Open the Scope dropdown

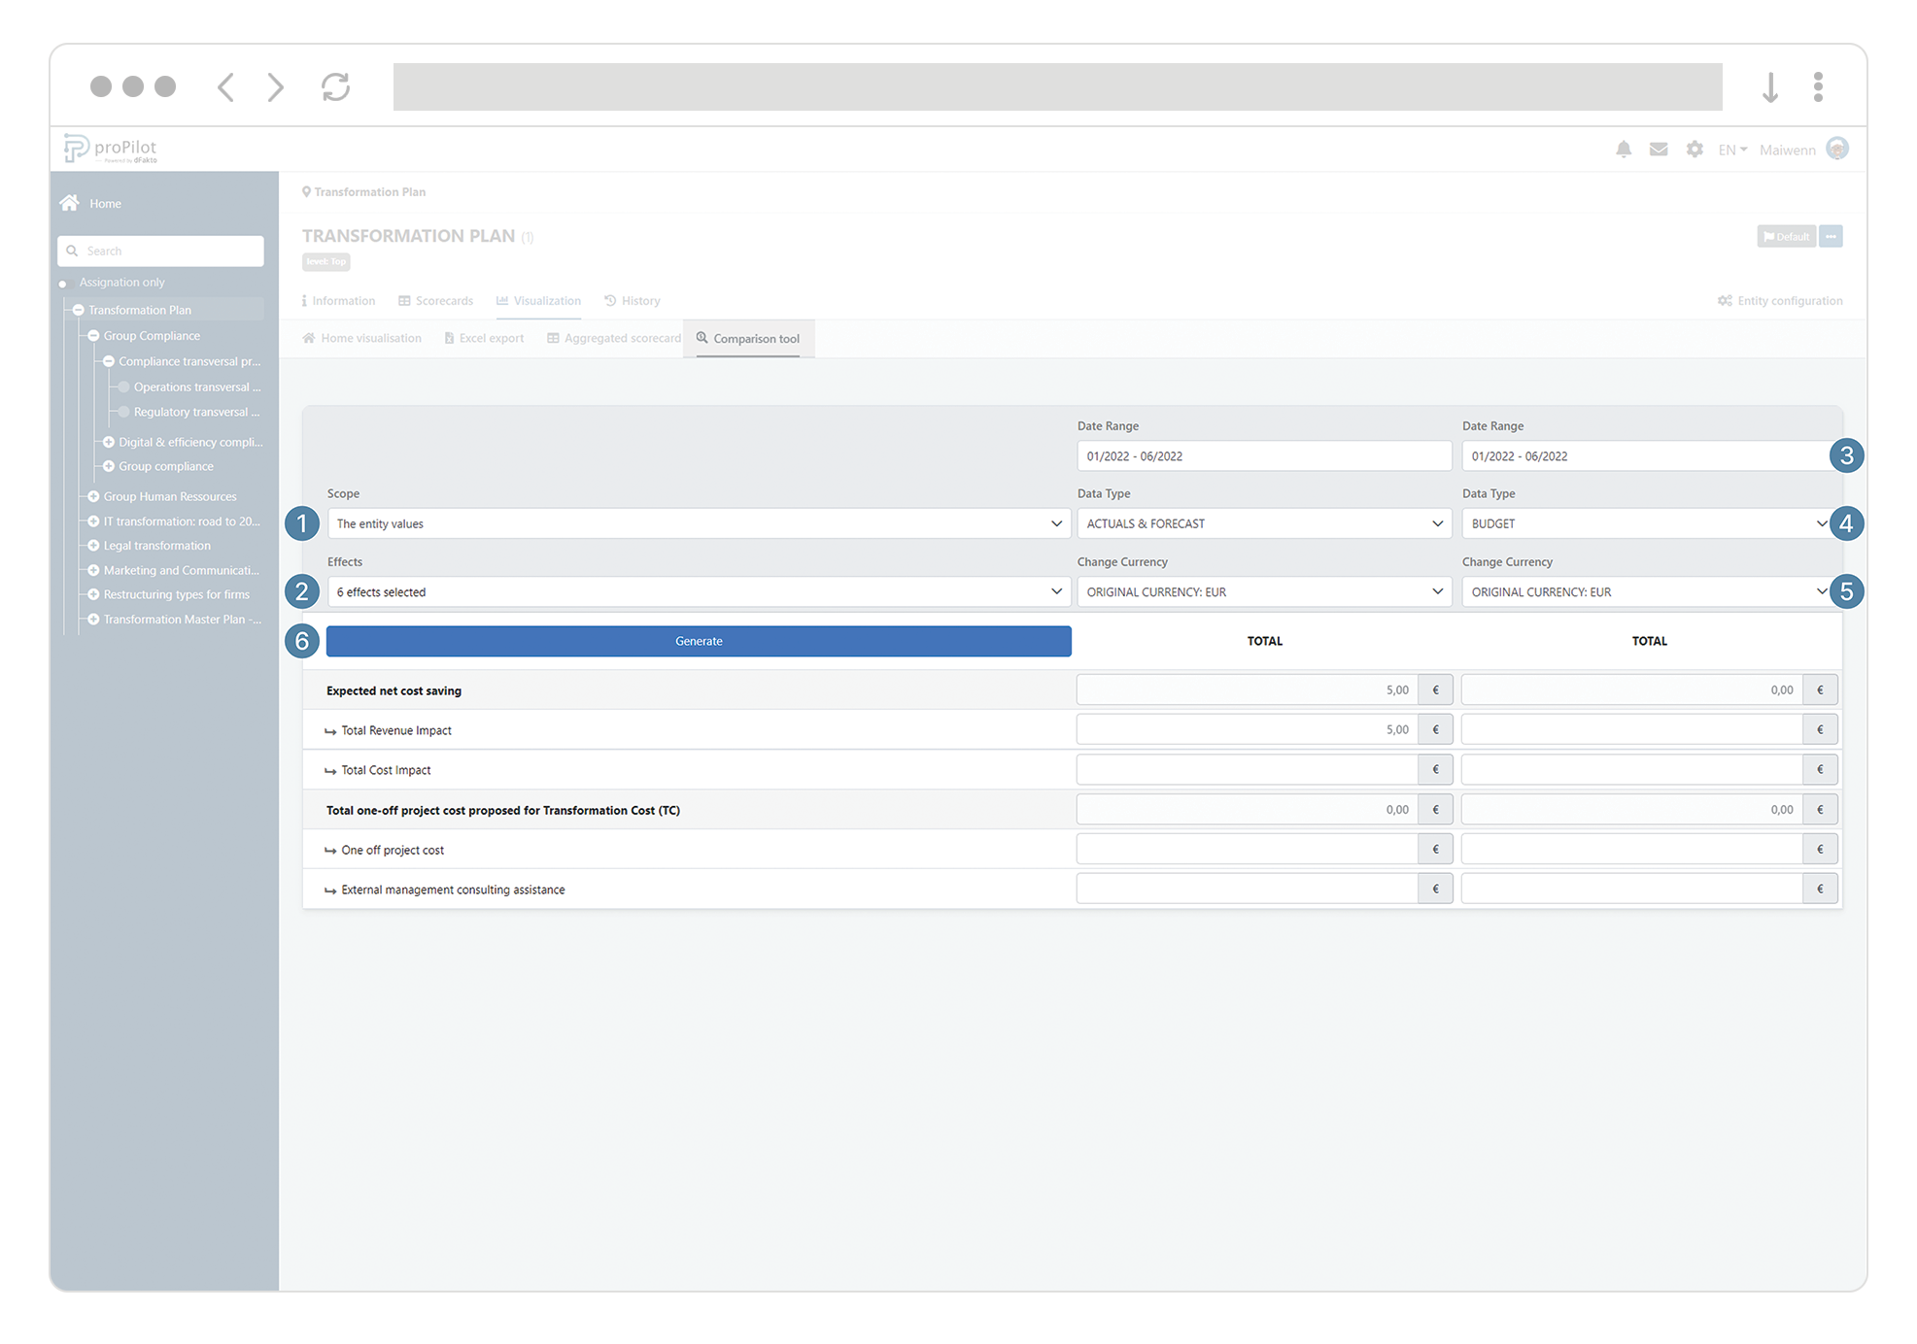point(698,524)
